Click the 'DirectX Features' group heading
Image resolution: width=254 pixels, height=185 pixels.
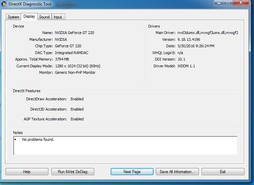27,91
